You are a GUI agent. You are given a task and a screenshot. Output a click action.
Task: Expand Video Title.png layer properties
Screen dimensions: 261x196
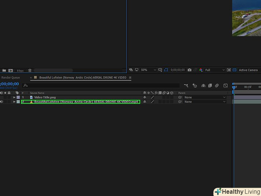tap(14, 97)
